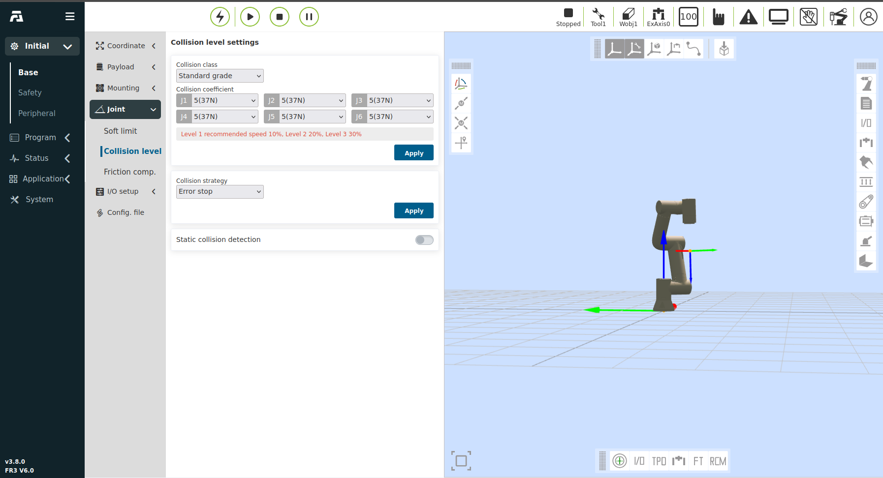This screenshot has width=883, height=478.
Task: Toggle the FT panel button
Action: point(698,461)
